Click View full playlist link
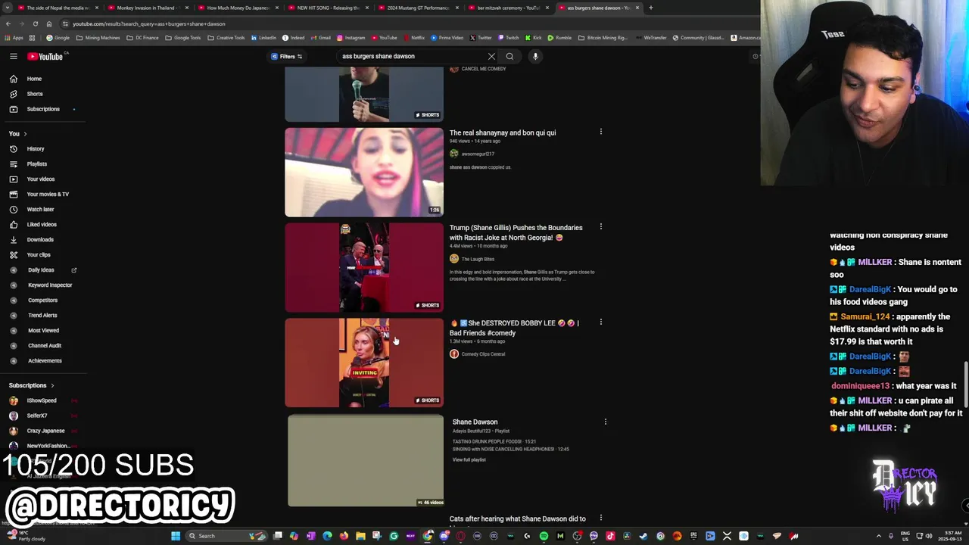Image resolution: width=969 pixels, height=545 pixels. [469, 459]
